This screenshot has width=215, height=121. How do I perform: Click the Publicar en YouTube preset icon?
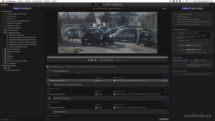pos(5,28)
